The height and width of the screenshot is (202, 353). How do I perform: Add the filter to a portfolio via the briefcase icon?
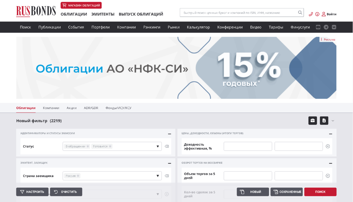coord(313,120)
